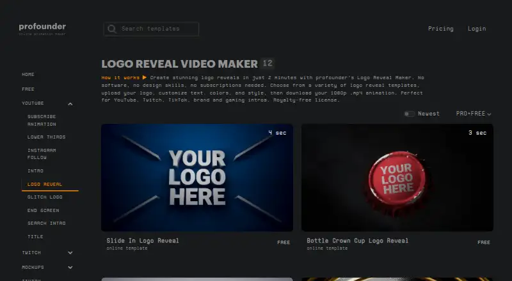Screen dimensions: 512x281
Task: Open the Login page
Action: (x=477, y=29)
